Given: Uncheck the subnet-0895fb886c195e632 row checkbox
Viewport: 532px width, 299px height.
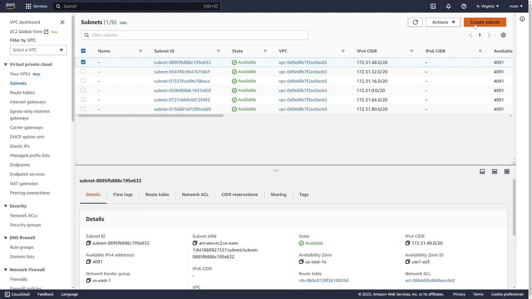Looking at the screenshot, I should pyautogui.click(x=83, y=62).
